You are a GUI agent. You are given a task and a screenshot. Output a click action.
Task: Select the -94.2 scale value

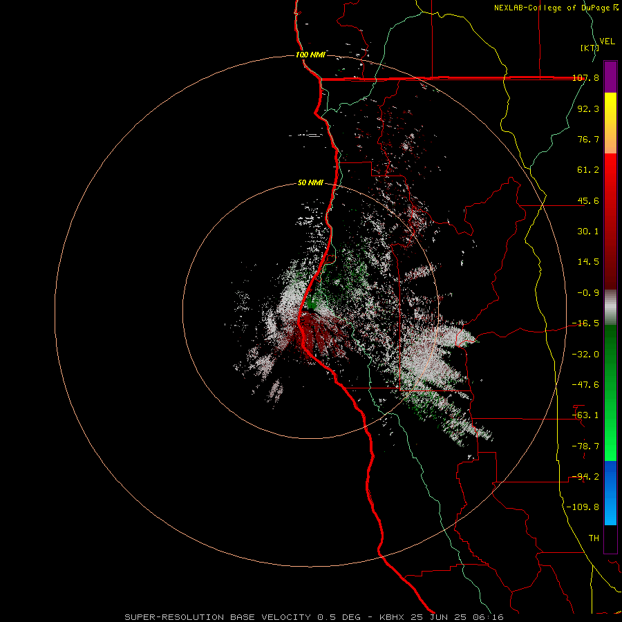[585, 477]
